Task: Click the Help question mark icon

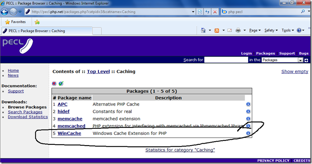Action: (x=299, y=30)
